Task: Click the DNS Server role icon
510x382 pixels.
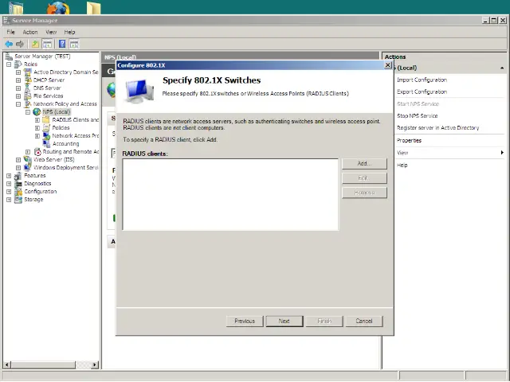Action: 28,88
